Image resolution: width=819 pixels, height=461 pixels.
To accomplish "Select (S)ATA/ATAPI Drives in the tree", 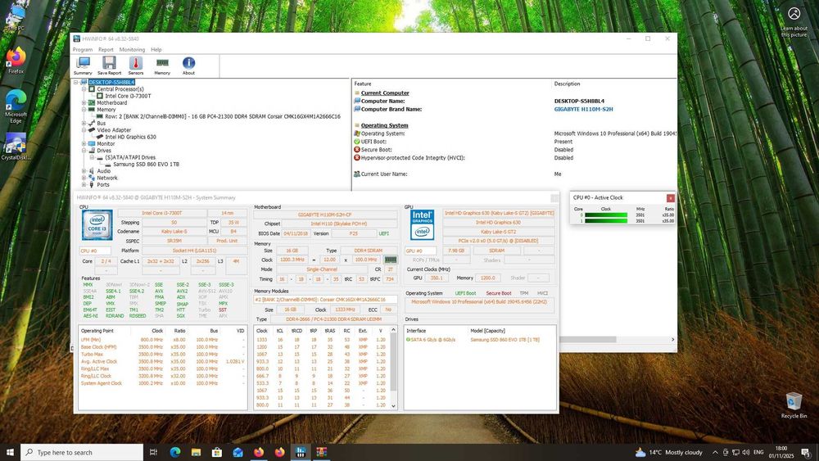I will pos(130,157).
